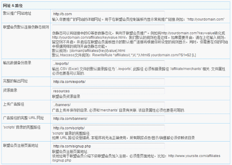Click the '默认推广网站地址' label
Viewport: 232px width, 165px height.
click(x=17, y=13)
